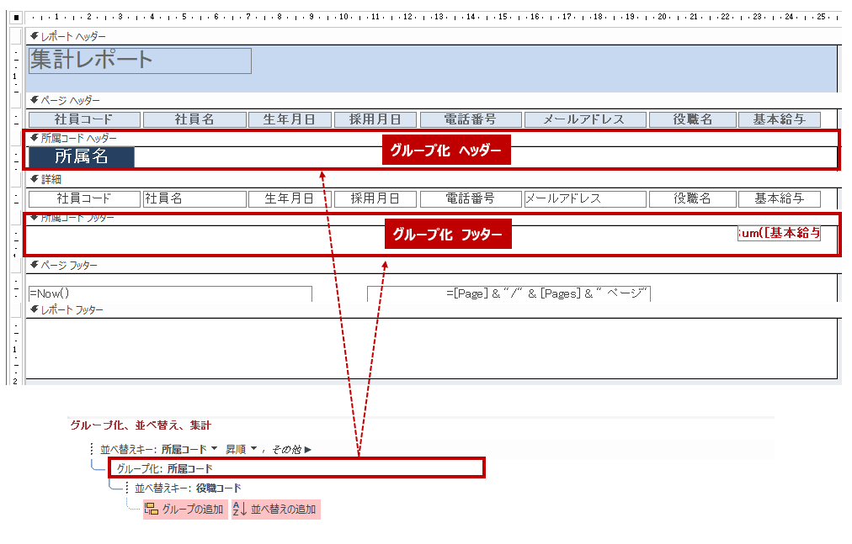Select the dark blue 所属名 control
852x544 pixels.
coord(81,156)
